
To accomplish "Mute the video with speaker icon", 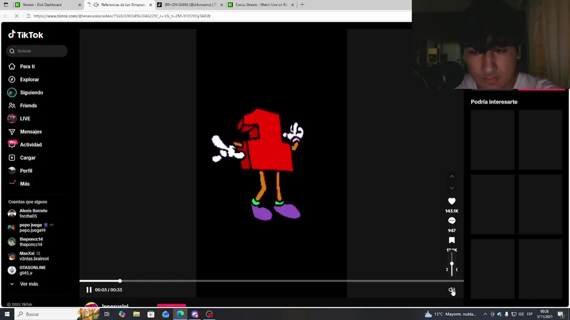I will point(452,291).
